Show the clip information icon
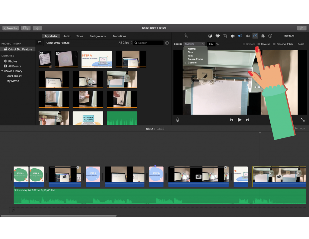This screenshot has width=309, height=239. click(x=270, y=36)
